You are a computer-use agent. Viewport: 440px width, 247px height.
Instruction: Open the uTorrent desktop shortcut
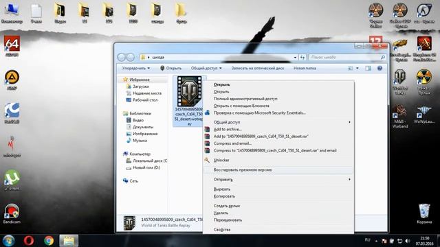pyautogui.click(x=12, y=180)
